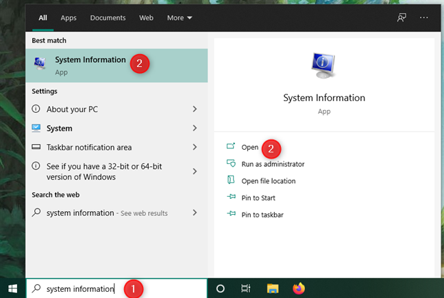Switch to the Web tab
Viewport: 444px width, 298px height.
click(146, 18)
